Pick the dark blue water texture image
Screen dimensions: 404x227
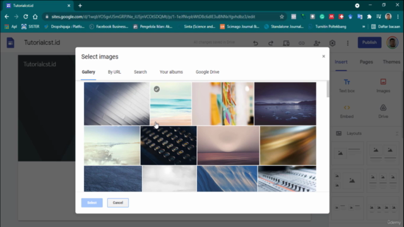coord(113,178)
